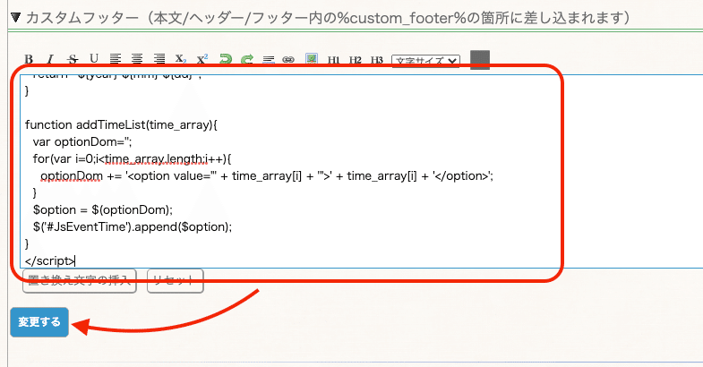Click the '$option = $(optionDom);' line
The image size is (703, 367).
(103, 209)
